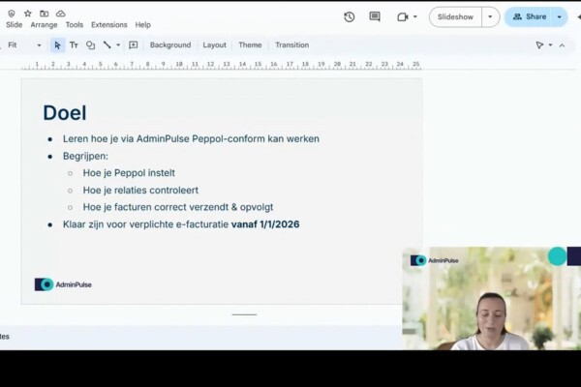
Task: Click the star icon to favorite presentation
Action: (x=28, y=14)
